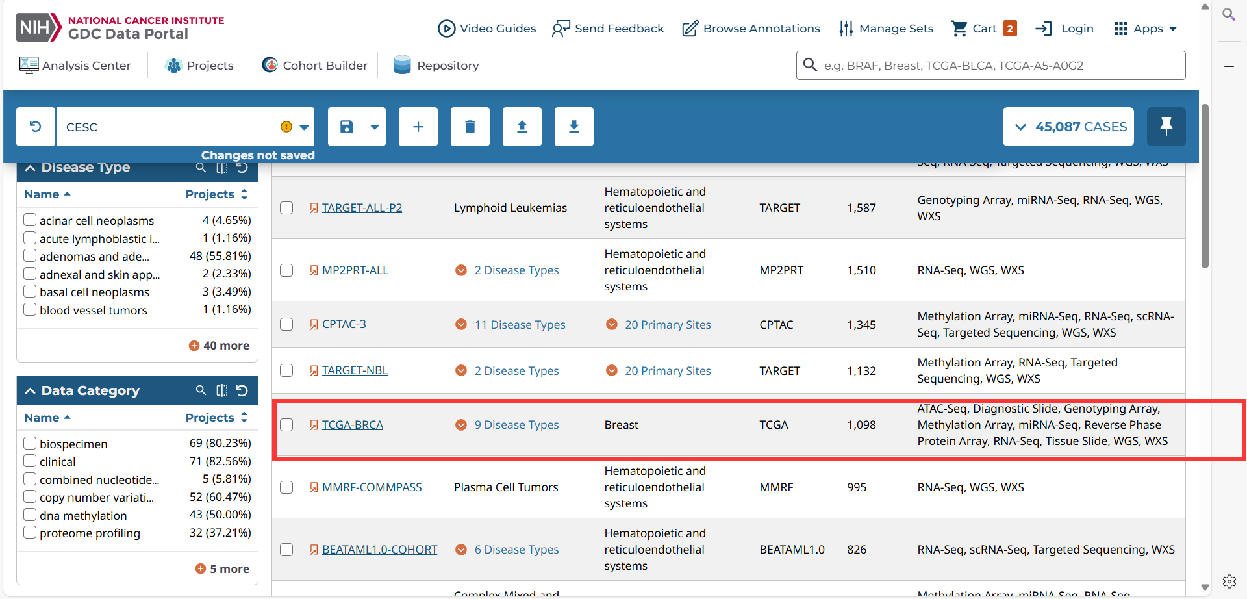Screen dimensions: 1247x599
Task: Open the Repository
Action: (436, 65)
